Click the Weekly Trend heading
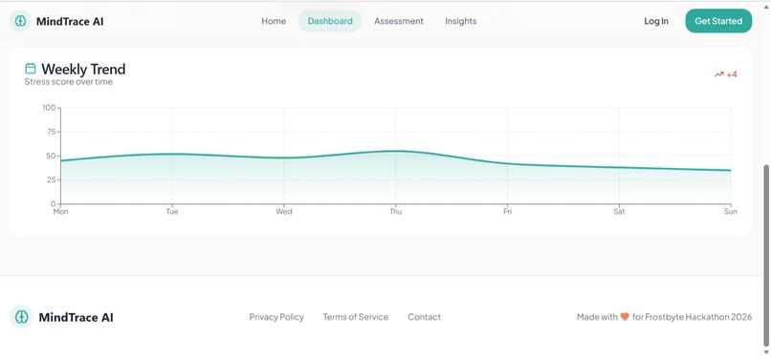This screenshot has height=356, width=771. (83, 69)
